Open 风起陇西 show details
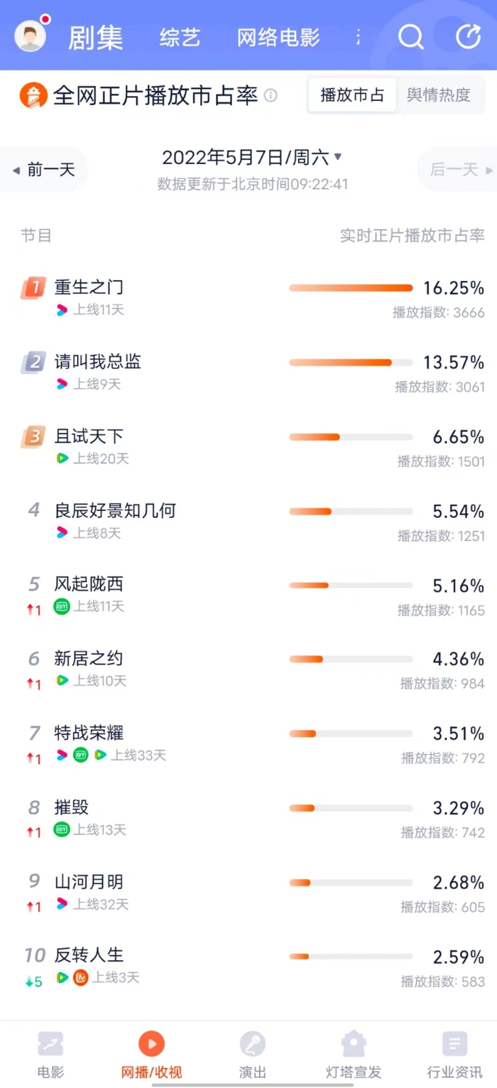Screen dimensions: 497x1088 [x=89, y=584]
